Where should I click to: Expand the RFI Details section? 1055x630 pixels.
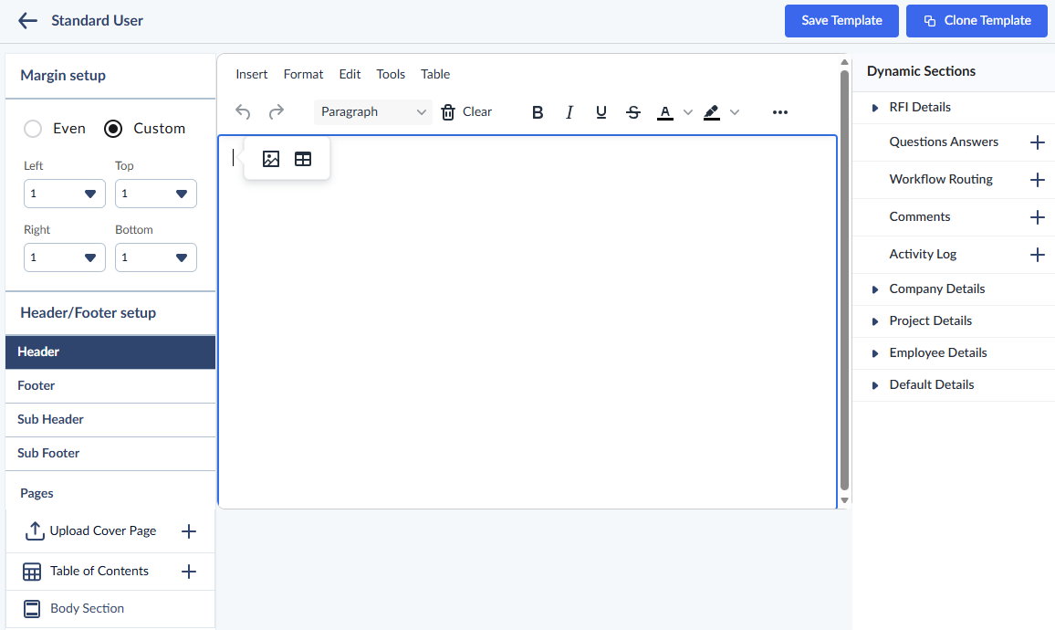[x=874, y=108]
